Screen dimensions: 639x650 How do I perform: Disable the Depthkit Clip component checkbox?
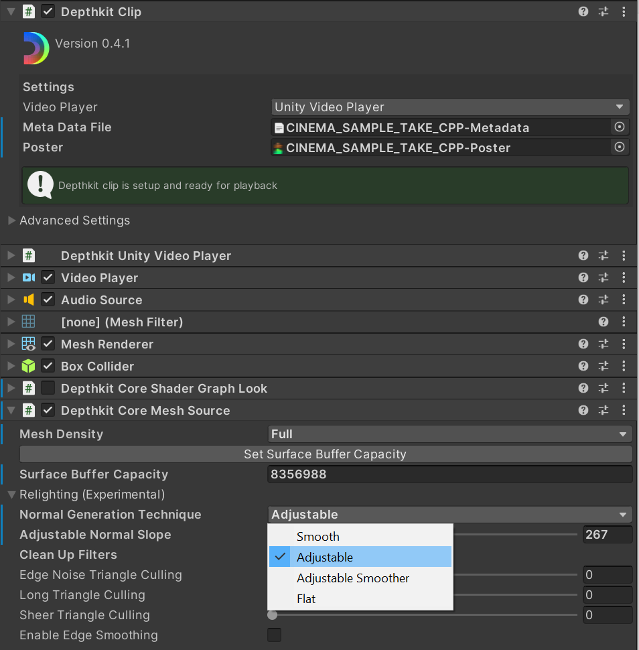(x=48, y=11)
